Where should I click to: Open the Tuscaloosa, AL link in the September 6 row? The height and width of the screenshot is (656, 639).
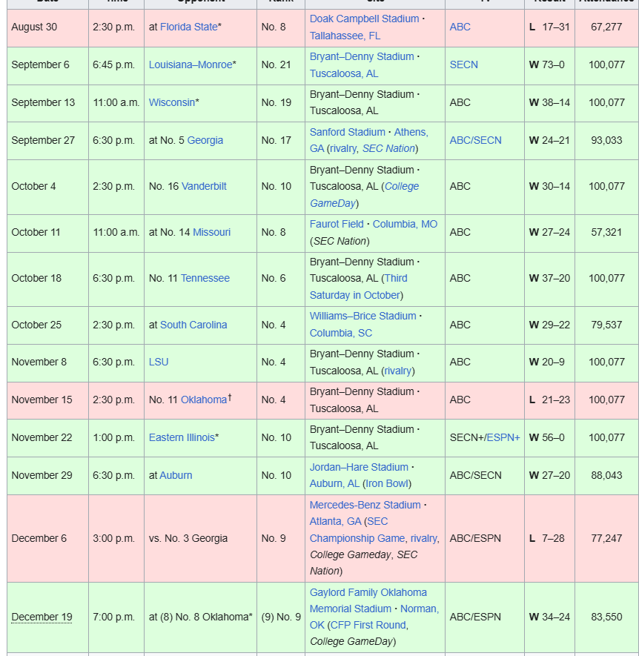[343, 73]
